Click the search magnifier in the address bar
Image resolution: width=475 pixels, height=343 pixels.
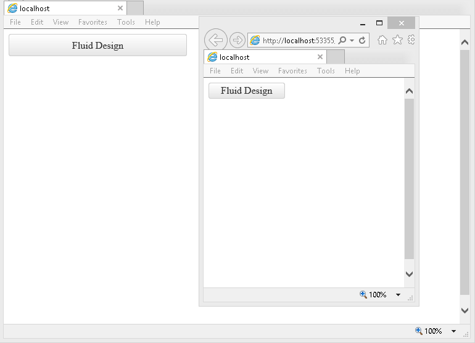point(342,40)
